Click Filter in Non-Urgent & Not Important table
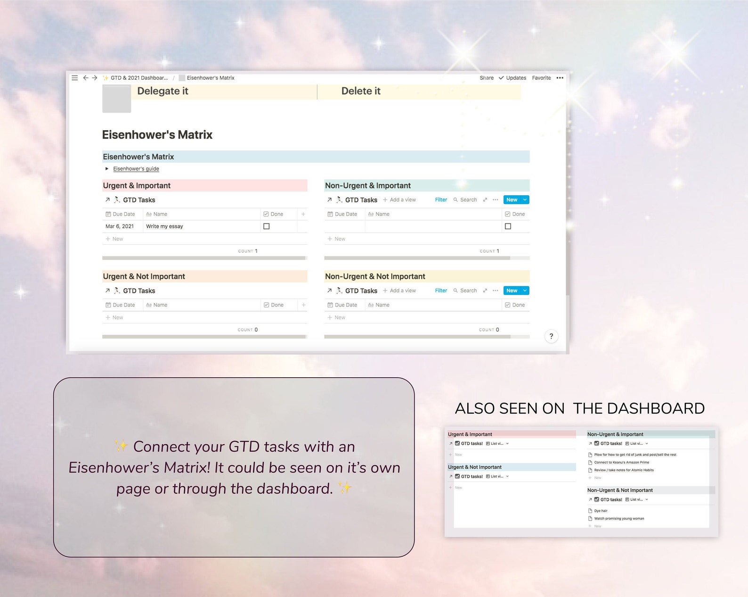The image size is (748, 597). (441, 290)
